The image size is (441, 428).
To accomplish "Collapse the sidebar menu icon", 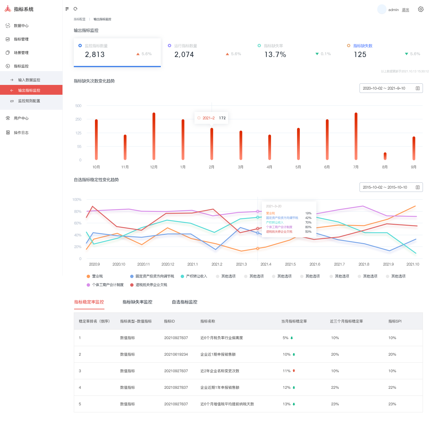I will point(67,9).
